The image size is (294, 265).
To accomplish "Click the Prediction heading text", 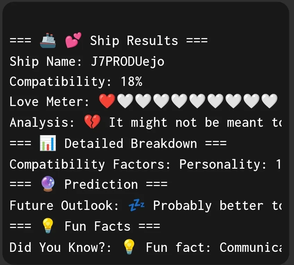I will 101,185.
